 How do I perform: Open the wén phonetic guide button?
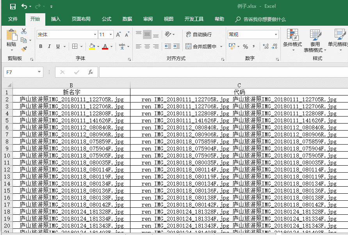tap(122, 46)
